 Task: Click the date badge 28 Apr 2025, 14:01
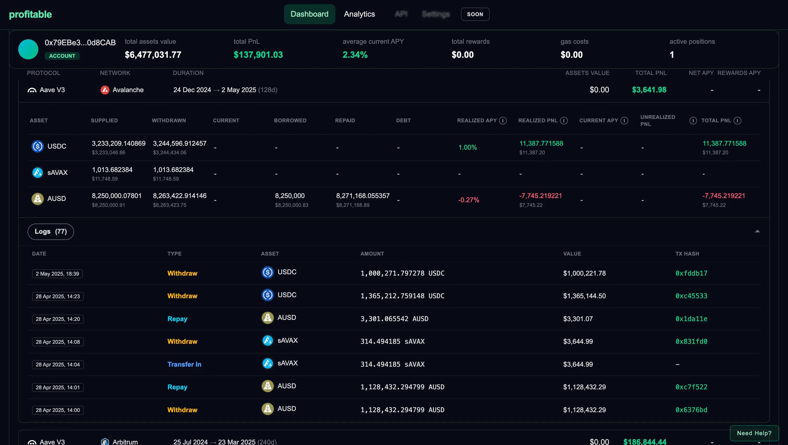(x=58, y=387)
